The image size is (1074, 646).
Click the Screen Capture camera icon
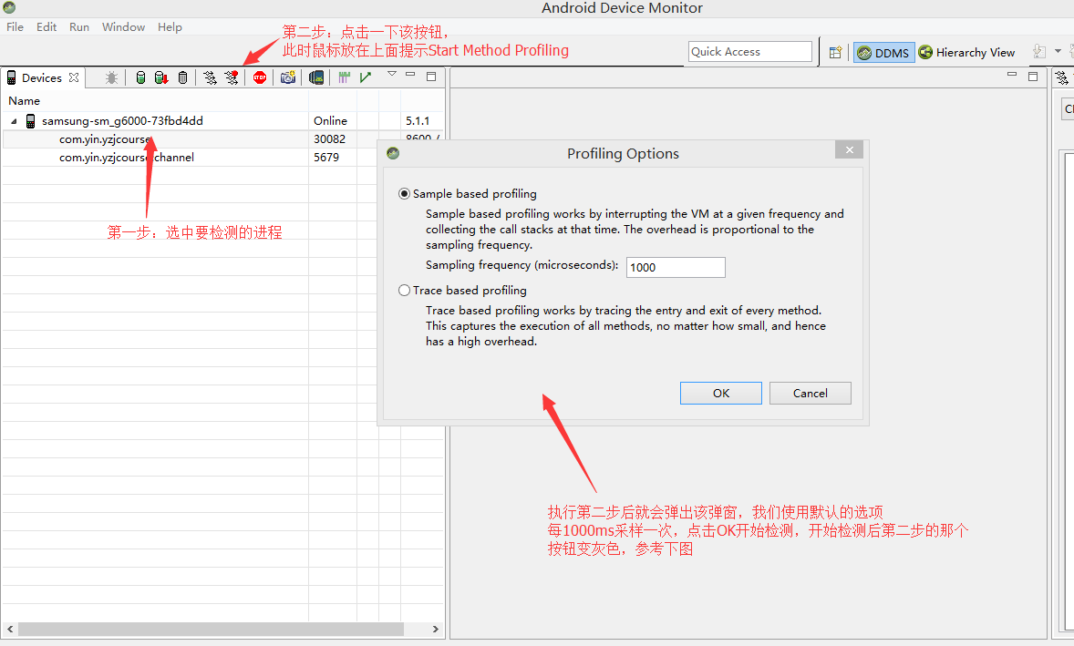[x=288, y=77]
